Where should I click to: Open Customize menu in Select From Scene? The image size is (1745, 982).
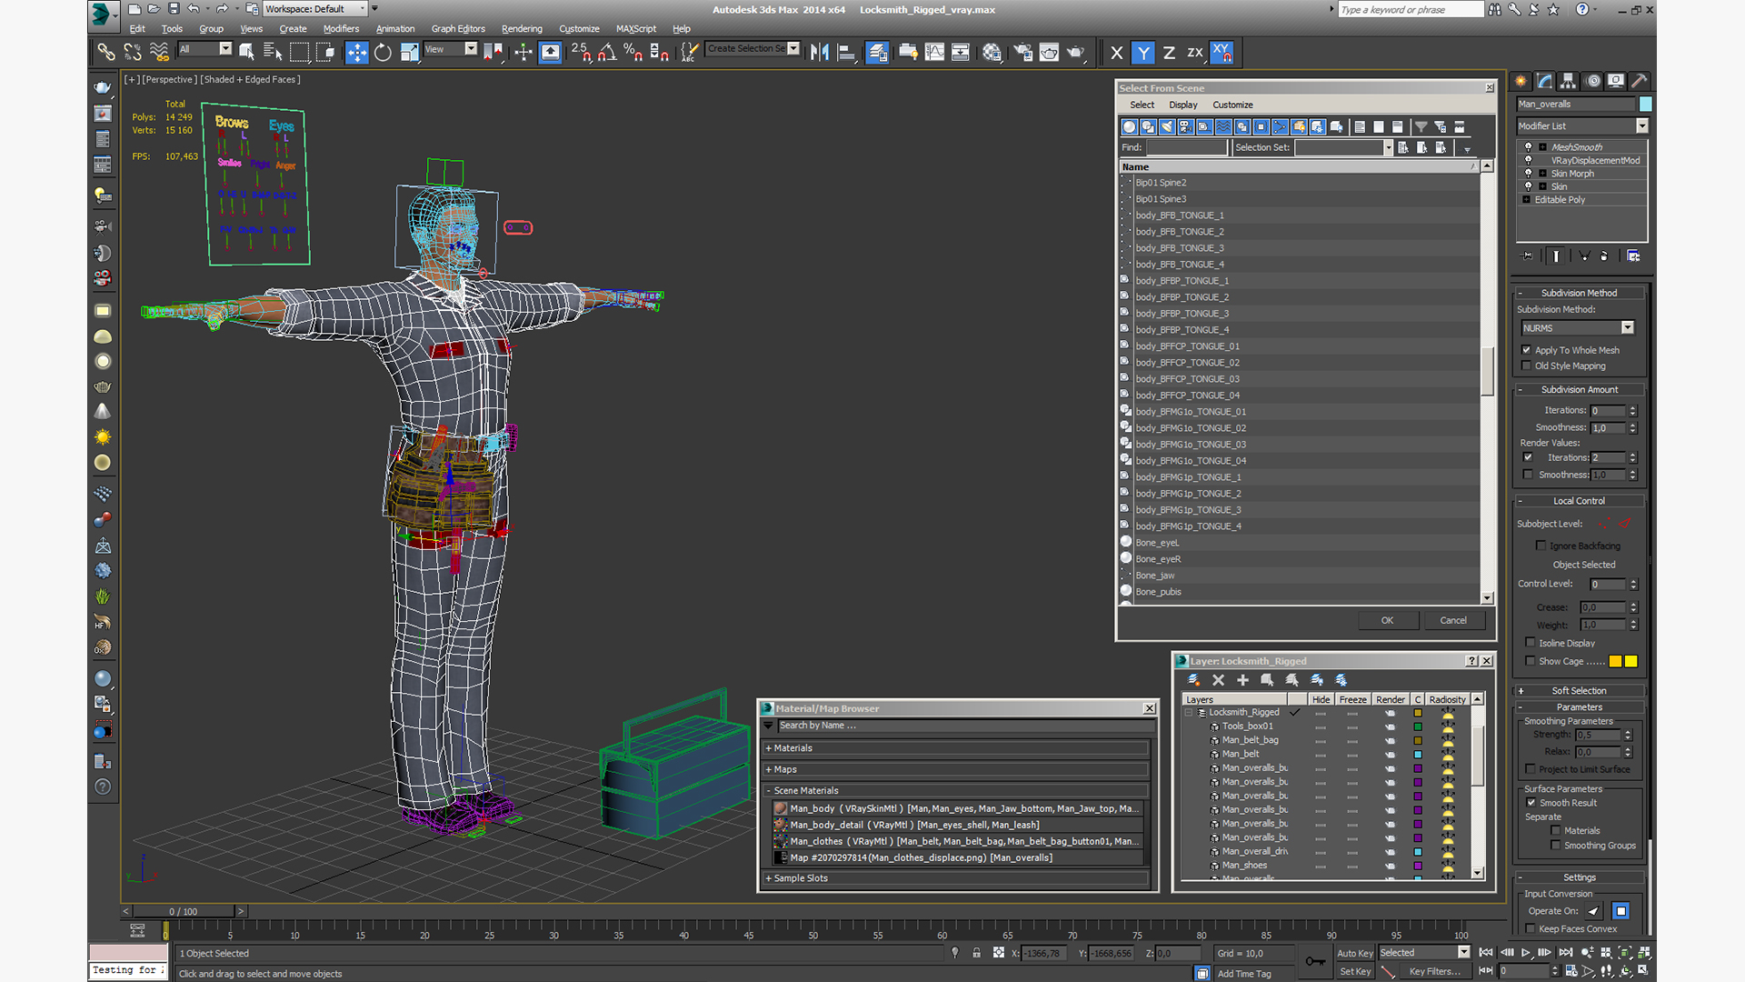[1232, 105]
